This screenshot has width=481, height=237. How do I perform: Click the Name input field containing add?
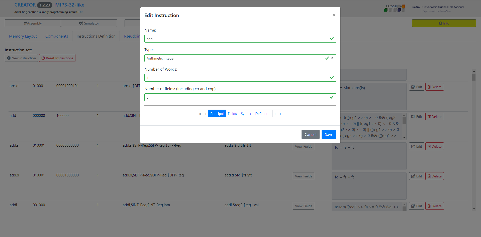tap(240, 39)
